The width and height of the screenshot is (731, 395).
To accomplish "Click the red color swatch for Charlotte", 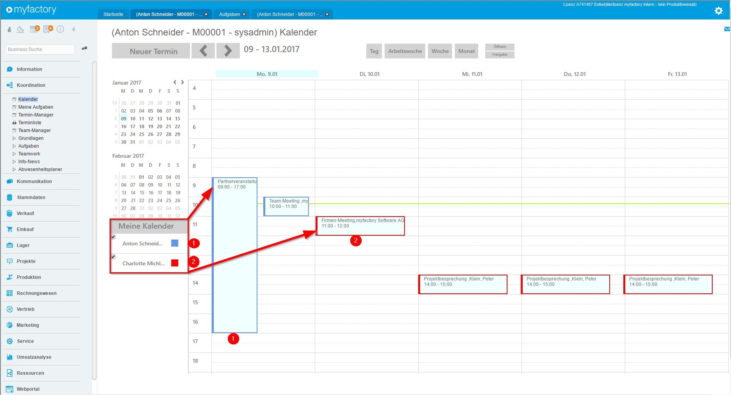I will (175, 263).
